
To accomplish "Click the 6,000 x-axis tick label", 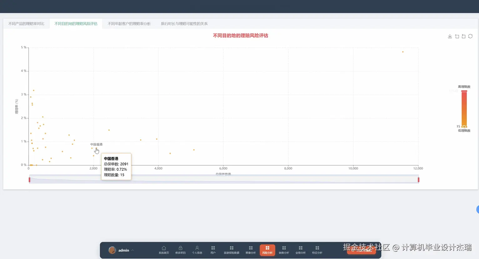I will pyautogui.click(x=223, y=169).
